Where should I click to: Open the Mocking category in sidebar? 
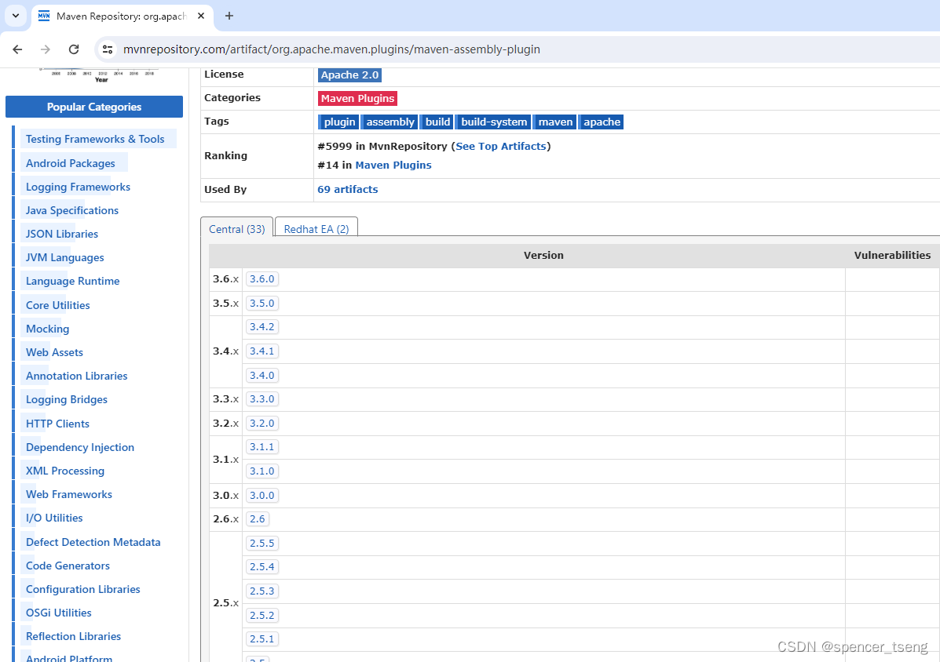[x=47, y=329]
